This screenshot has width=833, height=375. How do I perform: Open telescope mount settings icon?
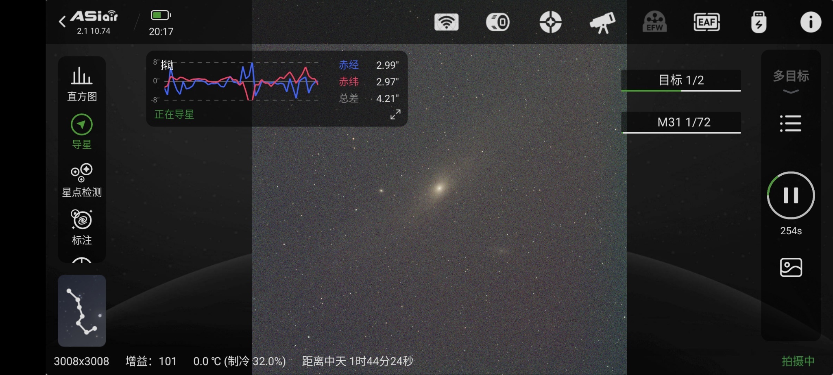(x=602, y=22)
